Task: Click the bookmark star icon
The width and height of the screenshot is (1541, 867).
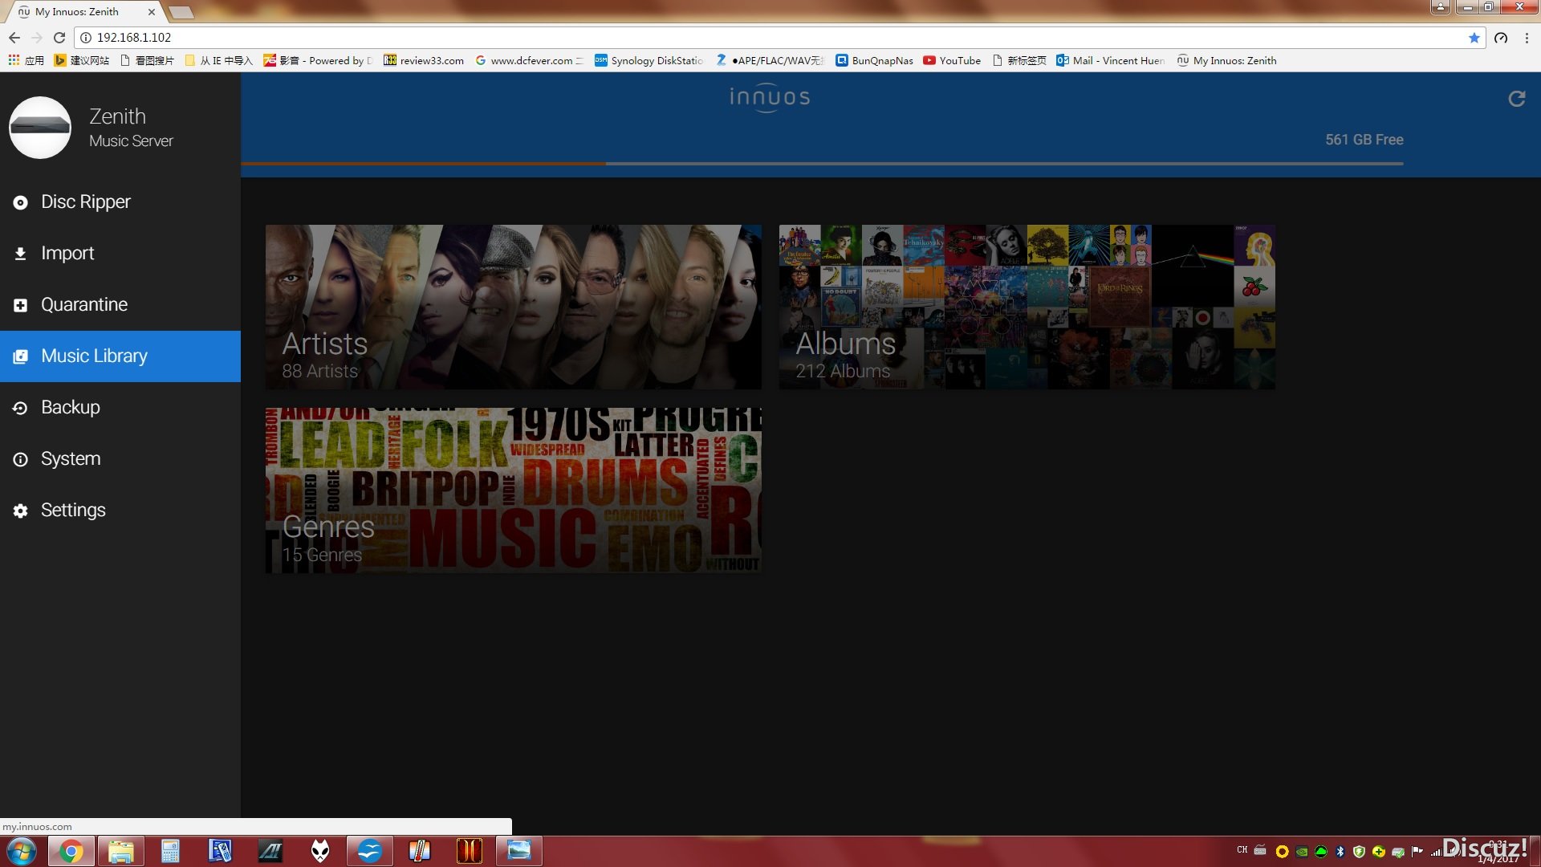Action: pyautogui.click(x=1474, y=38)
